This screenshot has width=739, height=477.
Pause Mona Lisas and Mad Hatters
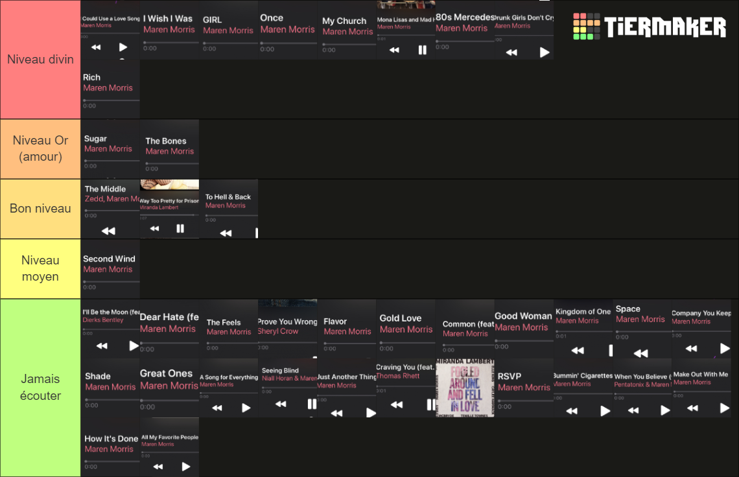click(x=422, y=50)
